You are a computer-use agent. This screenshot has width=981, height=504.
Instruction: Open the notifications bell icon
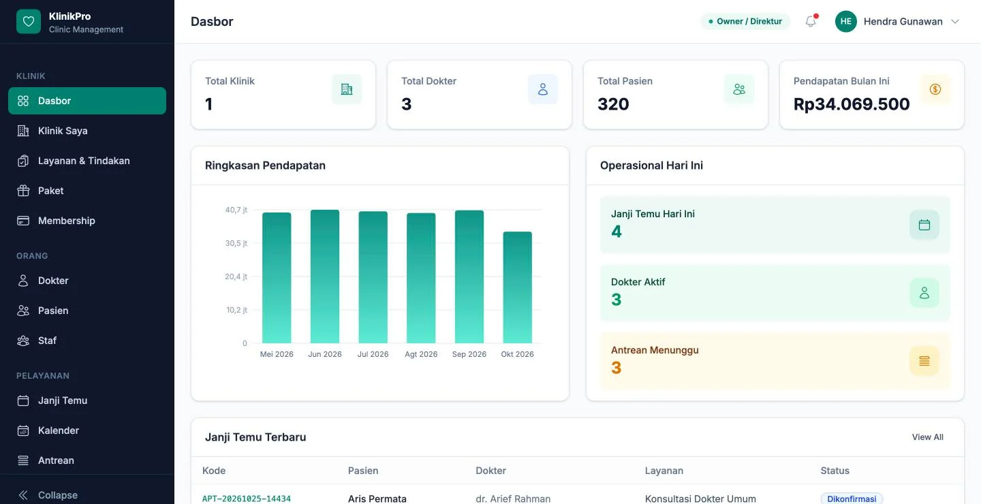click(x=811, y=21)
